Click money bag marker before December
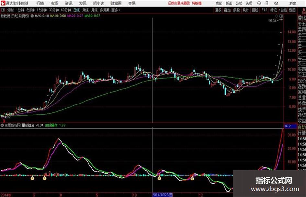Viewport: 306px width, 197px height. pyautogui.click(x=192, y=178)
